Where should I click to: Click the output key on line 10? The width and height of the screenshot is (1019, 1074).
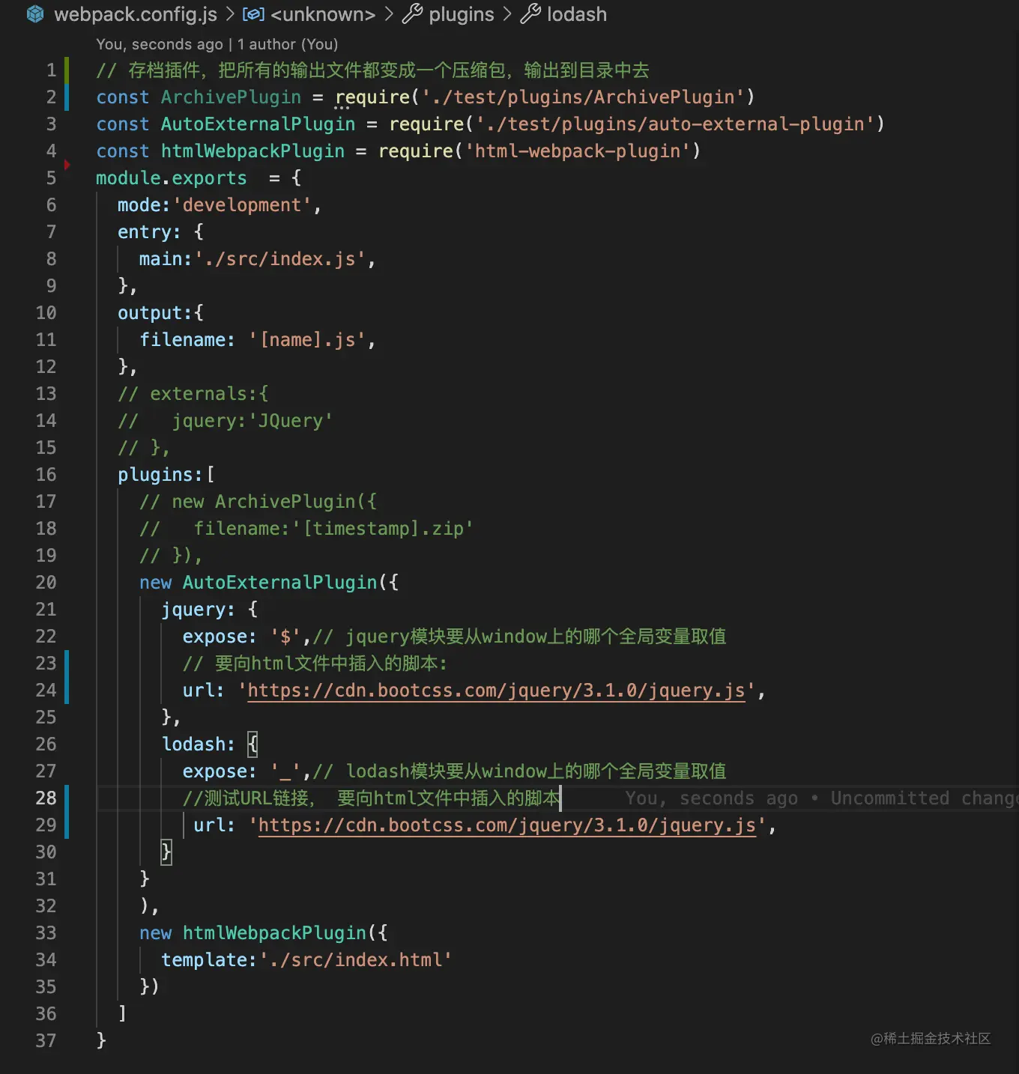point(150,313)
